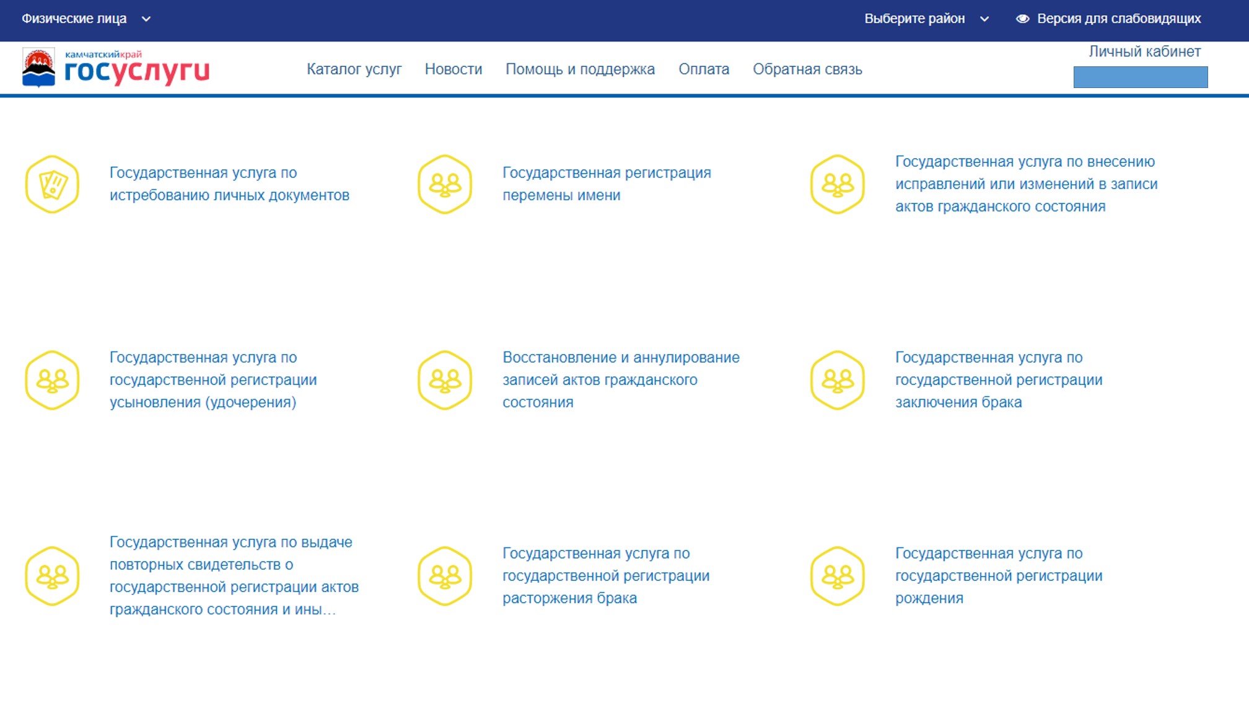Click the icon next to внесению исправлений service
This screenshot has width=1249, height=703.
pos(838,184)
